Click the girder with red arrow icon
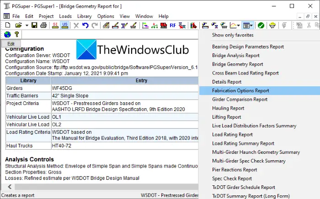Image resolution: width=320 pixels, height=199 pixels. (182, 26)
